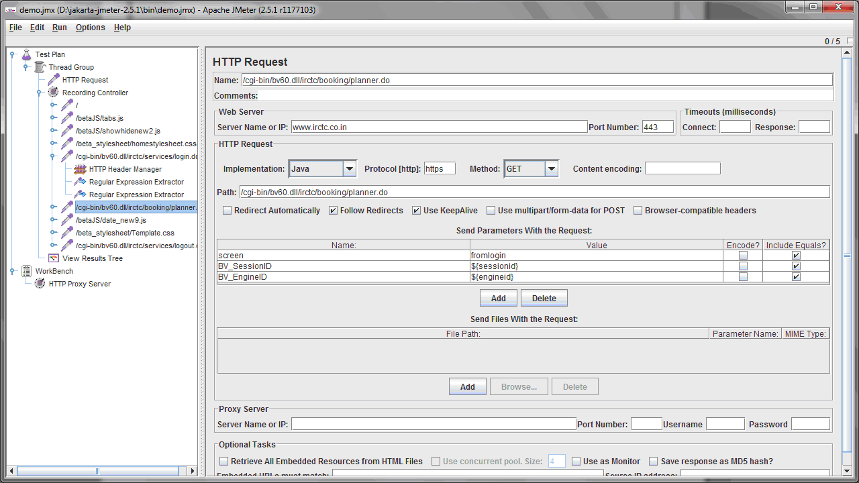Image resolution: width=859 pixels, height=483 pixels.
Task: Toggle Include Equals for BV_SessionID row
Action: (x=796, y=266)
